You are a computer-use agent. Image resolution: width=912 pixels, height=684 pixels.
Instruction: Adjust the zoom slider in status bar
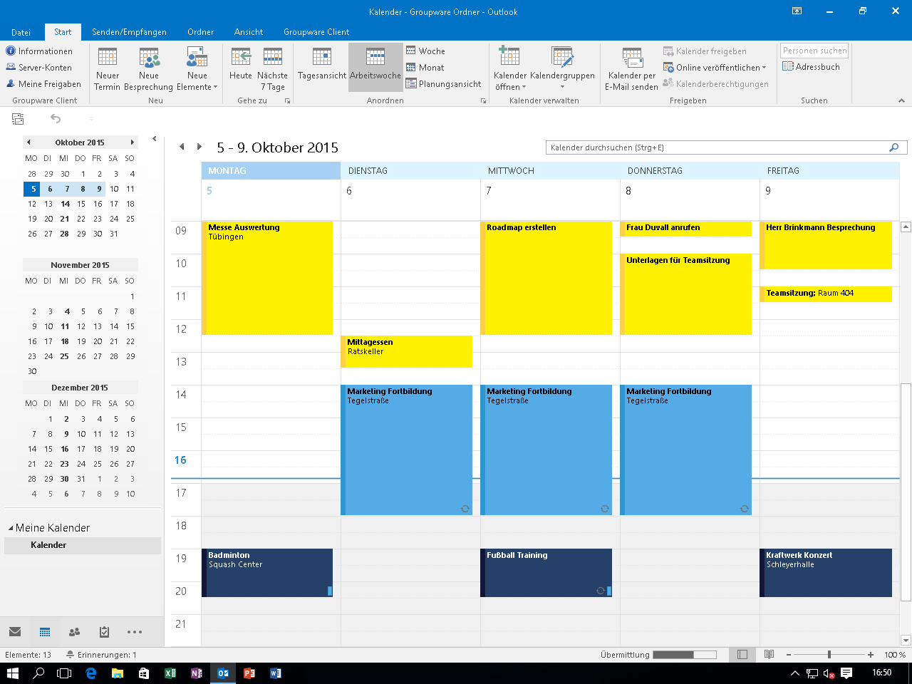click(829, 655)
